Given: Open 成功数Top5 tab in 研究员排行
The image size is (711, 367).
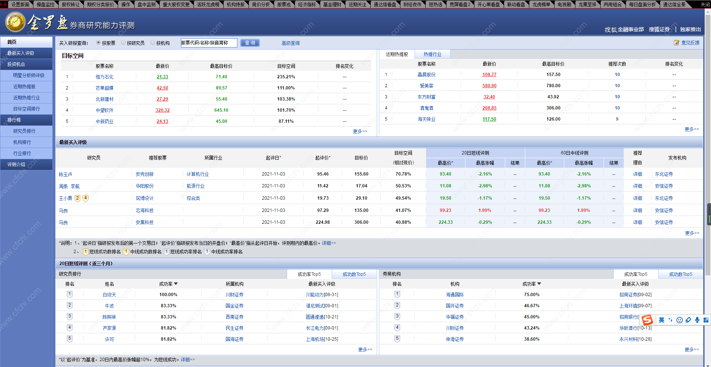Looking at the screenshot, I should click(x=354, y=274).
